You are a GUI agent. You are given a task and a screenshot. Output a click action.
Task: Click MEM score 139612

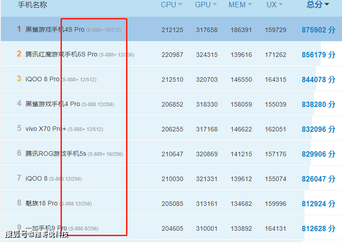241,179
